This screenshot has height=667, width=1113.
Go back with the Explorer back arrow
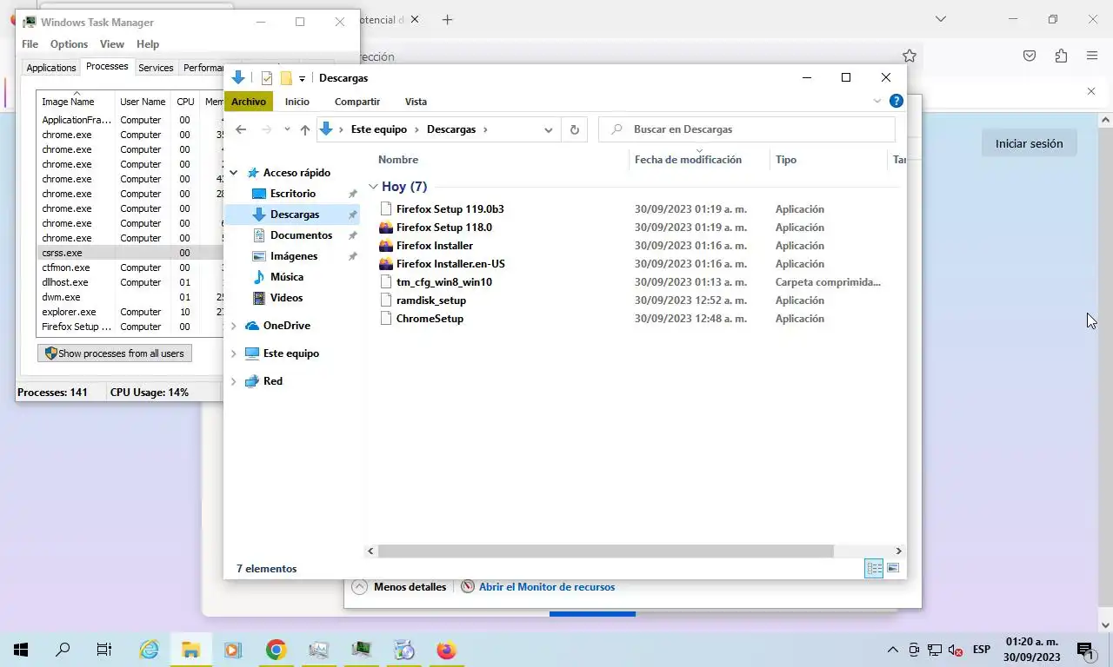tap(241, 129)
